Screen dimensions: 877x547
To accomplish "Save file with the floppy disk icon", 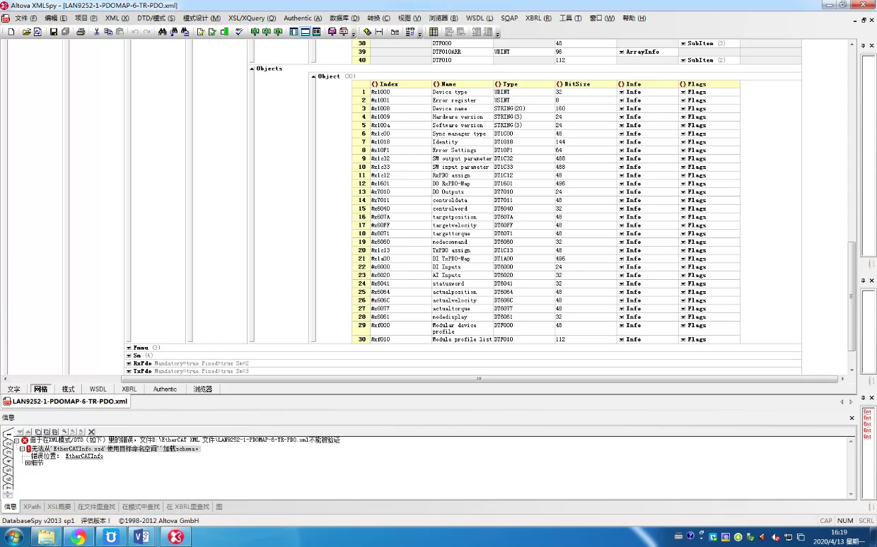I will (53, 32).
